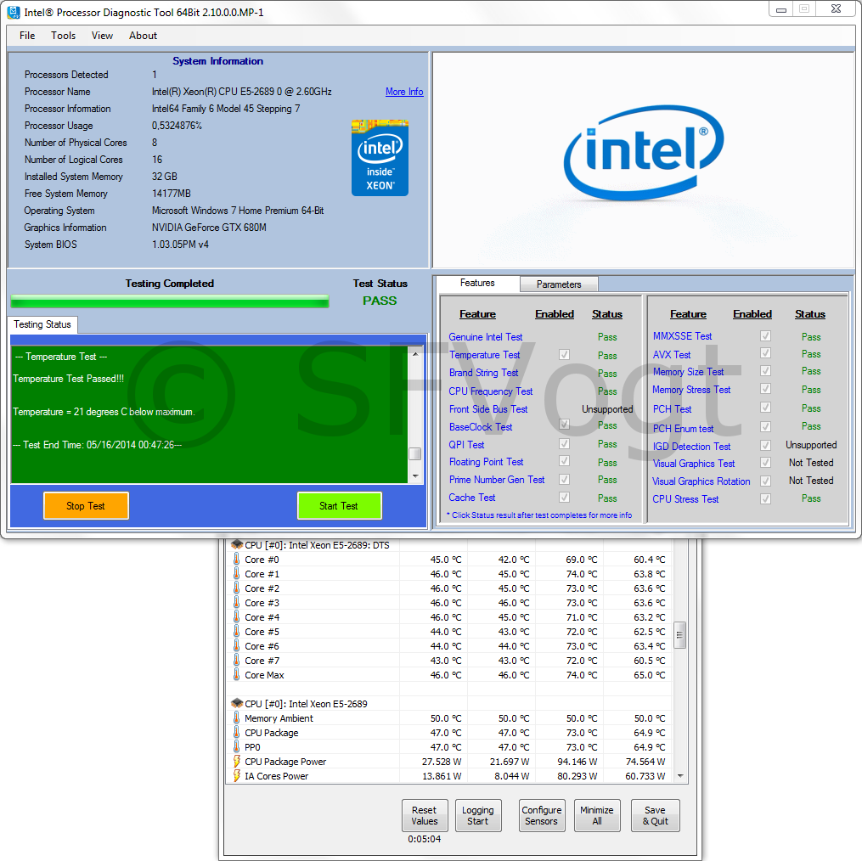Screen dimensions: 862x861
Task: Select the Testing Status tab
Action: [x=42, y=324]
